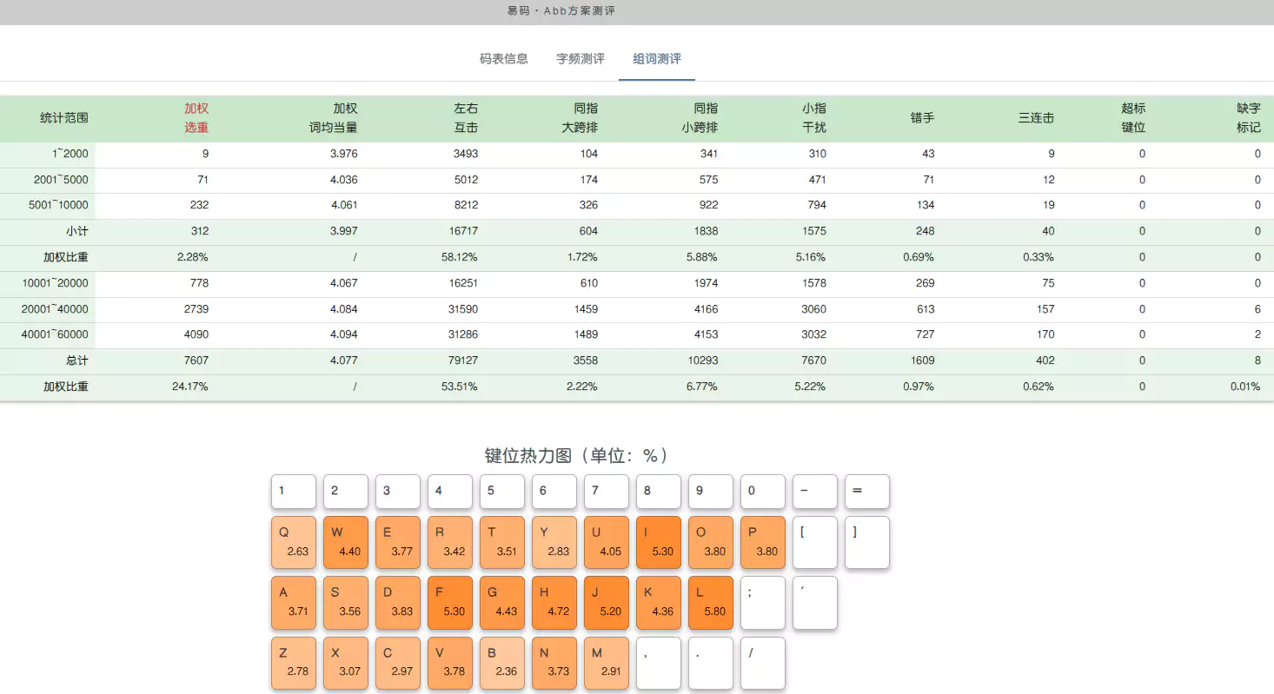Click the U key showing 4.05
The height and width of the screenshot is (694, 1274).
[x=607, y=543]
